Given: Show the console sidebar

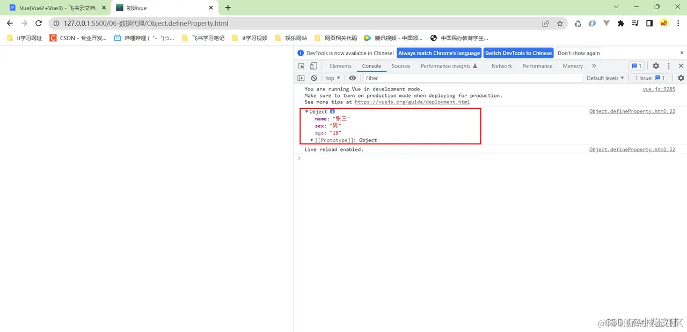Looking at the screenshot, I should click(301, 78).
